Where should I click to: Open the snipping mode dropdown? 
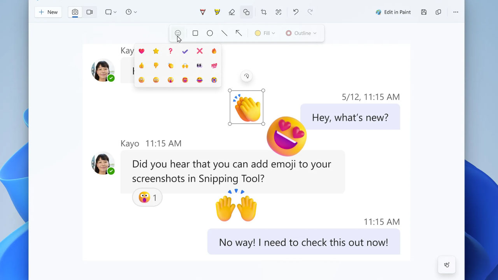pos(111,12)
